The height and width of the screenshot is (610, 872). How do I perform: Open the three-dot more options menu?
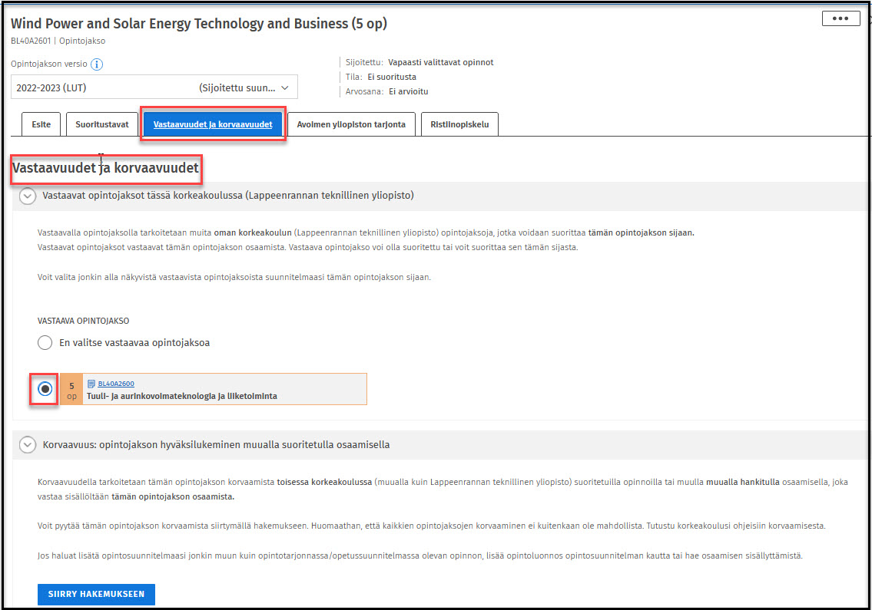[x=841, y=18]
